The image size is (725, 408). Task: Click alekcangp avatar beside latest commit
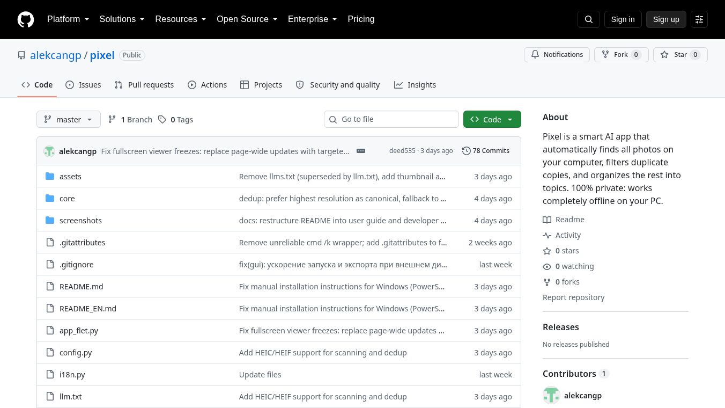pyautogui.click(x=49, y=151)
